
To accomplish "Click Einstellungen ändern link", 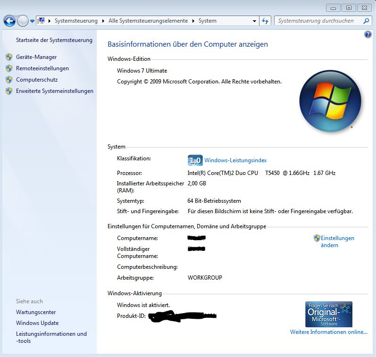I will pos(337,241).
